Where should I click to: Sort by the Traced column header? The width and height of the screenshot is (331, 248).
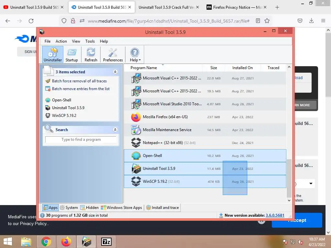273,68
